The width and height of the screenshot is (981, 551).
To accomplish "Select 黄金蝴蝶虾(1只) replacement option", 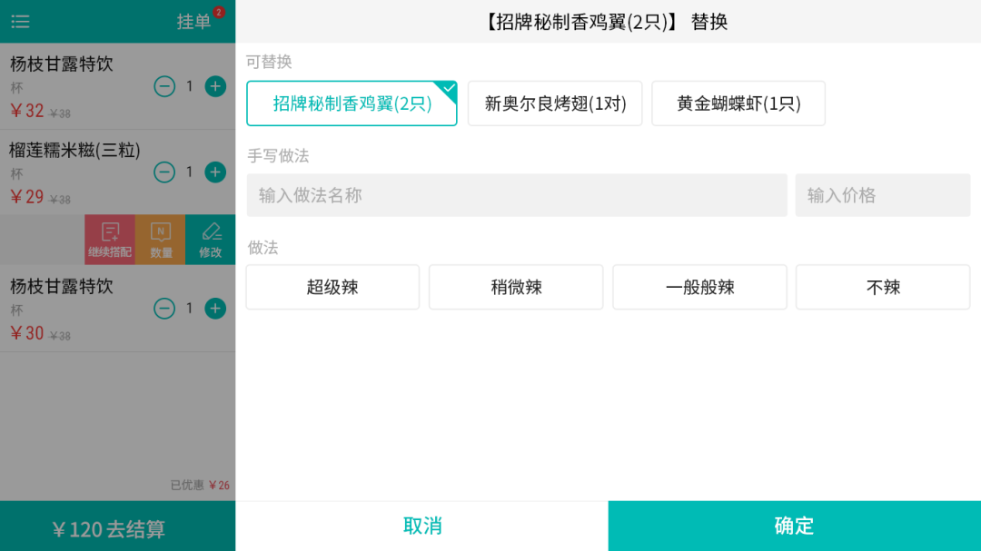I will point(738,103).
